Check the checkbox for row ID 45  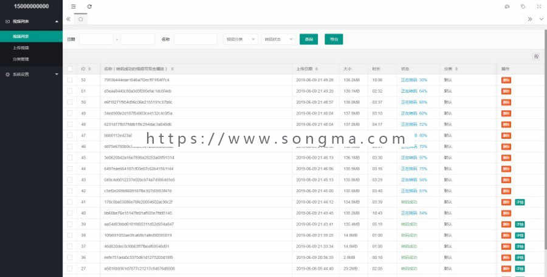[70, 158]
